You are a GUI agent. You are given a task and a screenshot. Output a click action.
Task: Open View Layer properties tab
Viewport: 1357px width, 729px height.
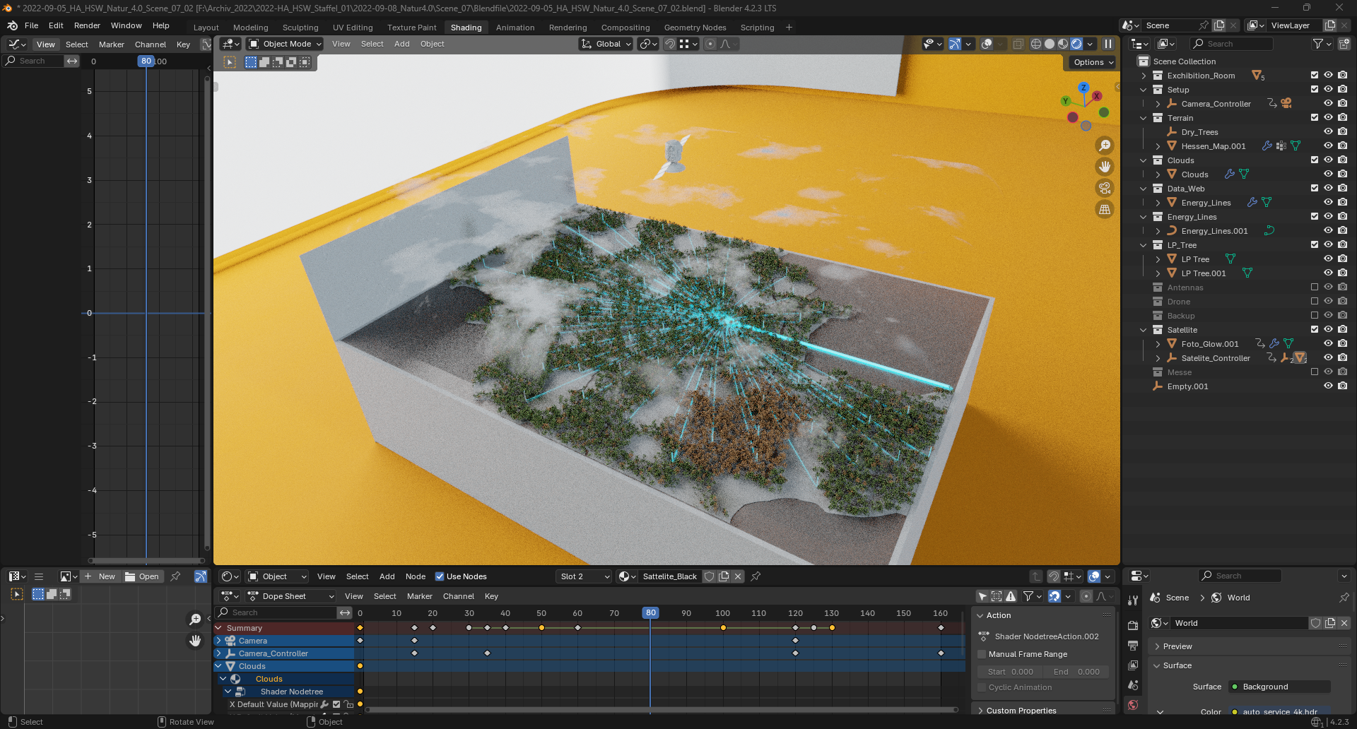(1133, 665)
